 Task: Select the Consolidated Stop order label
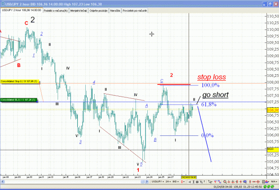(x=20, y=81)
